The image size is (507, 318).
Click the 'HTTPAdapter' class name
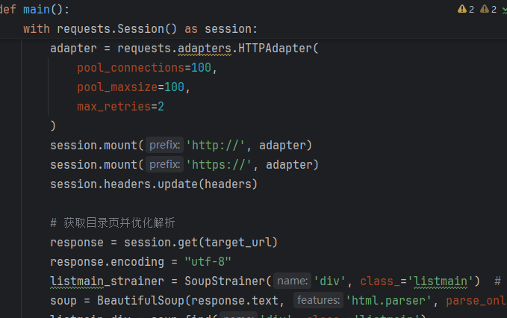275,49
